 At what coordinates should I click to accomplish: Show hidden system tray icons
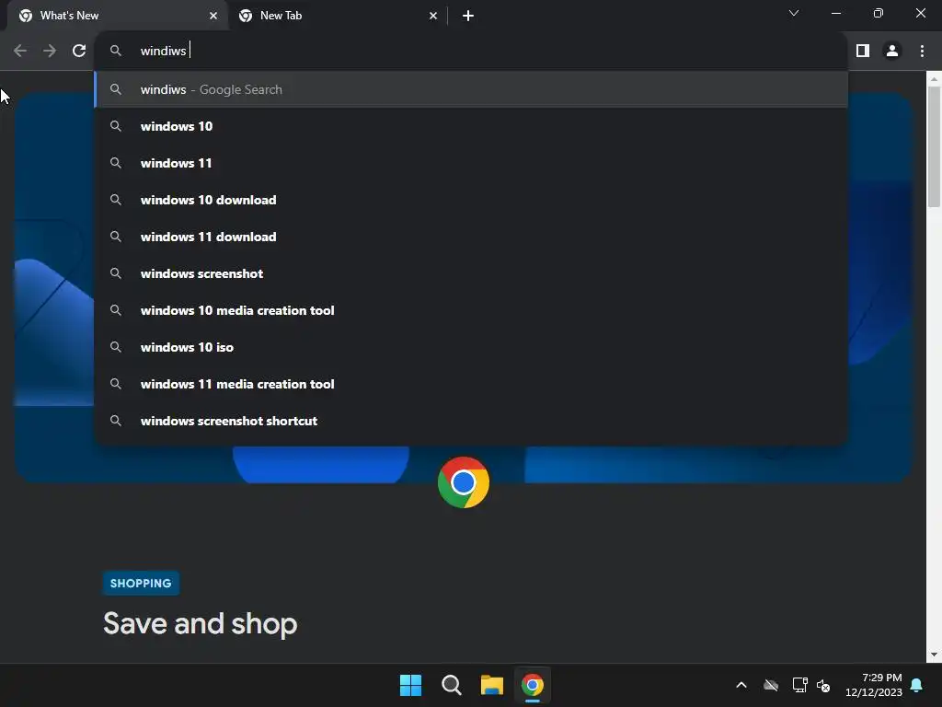(741, 685)
